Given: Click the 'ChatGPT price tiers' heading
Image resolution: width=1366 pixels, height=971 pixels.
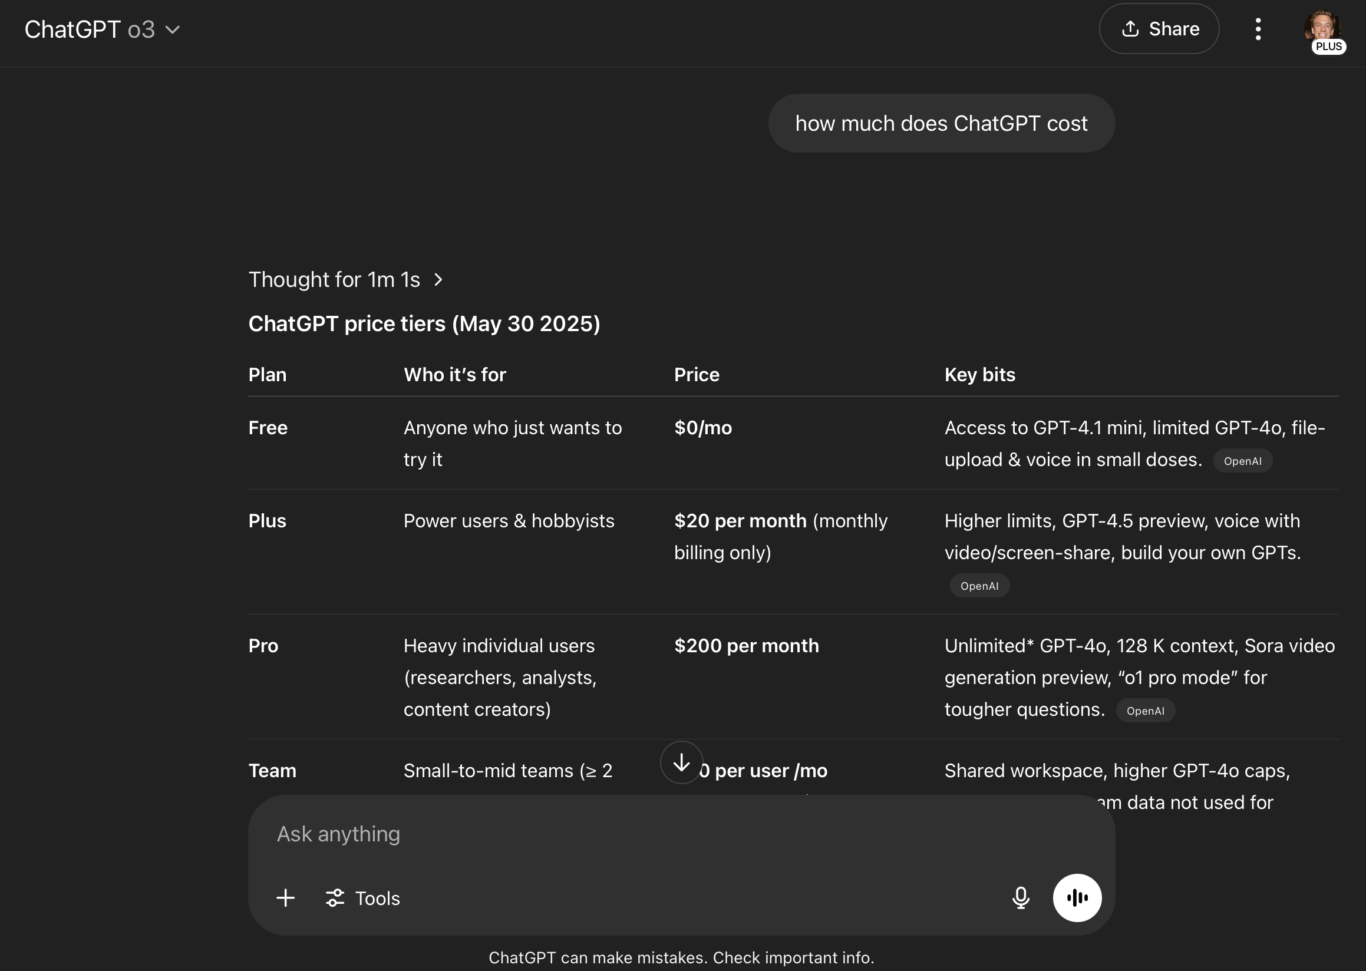Looking at the screenshot, I should tap(424, 323).
